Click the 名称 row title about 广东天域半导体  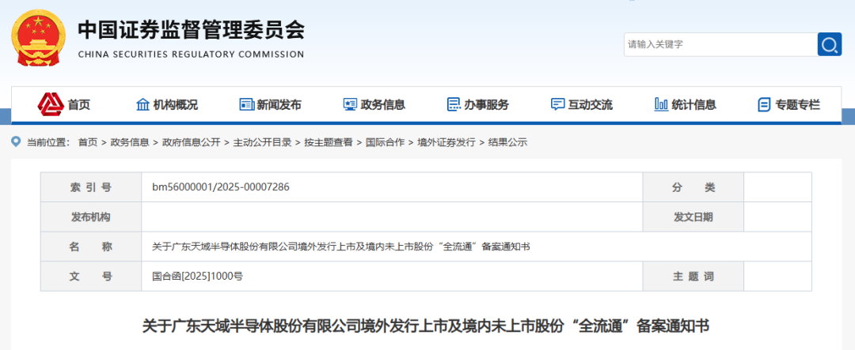pyautogui.click(x=341, y=247)
